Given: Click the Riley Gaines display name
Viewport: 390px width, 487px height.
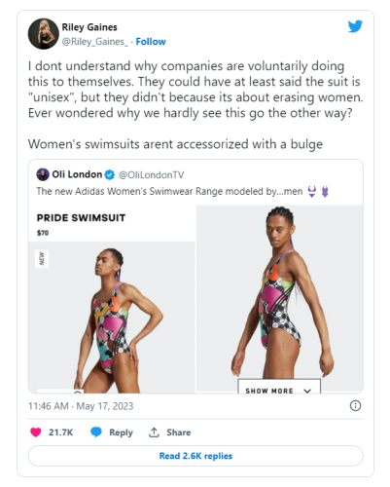Looking at the screenshot, I should pos(89,27).
